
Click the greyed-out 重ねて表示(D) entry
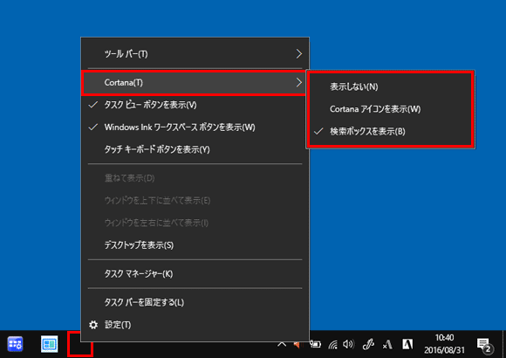tap(195, 178)
